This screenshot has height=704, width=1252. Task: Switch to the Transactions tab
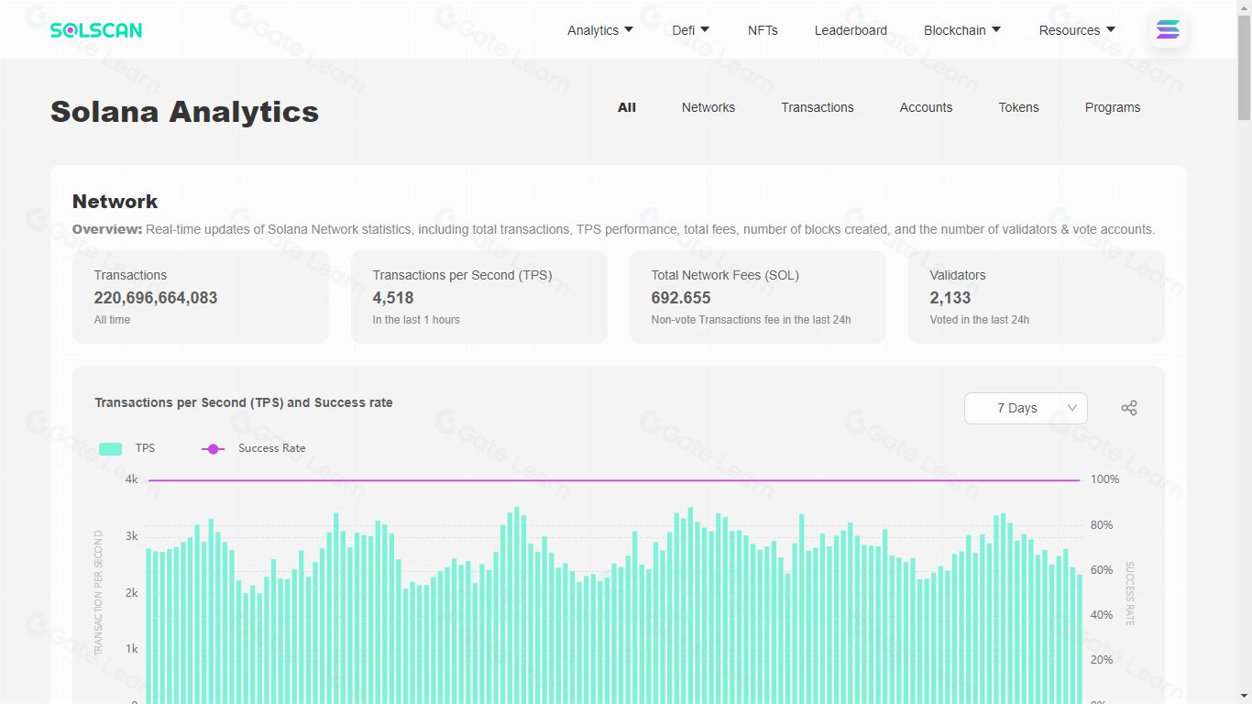818,107
